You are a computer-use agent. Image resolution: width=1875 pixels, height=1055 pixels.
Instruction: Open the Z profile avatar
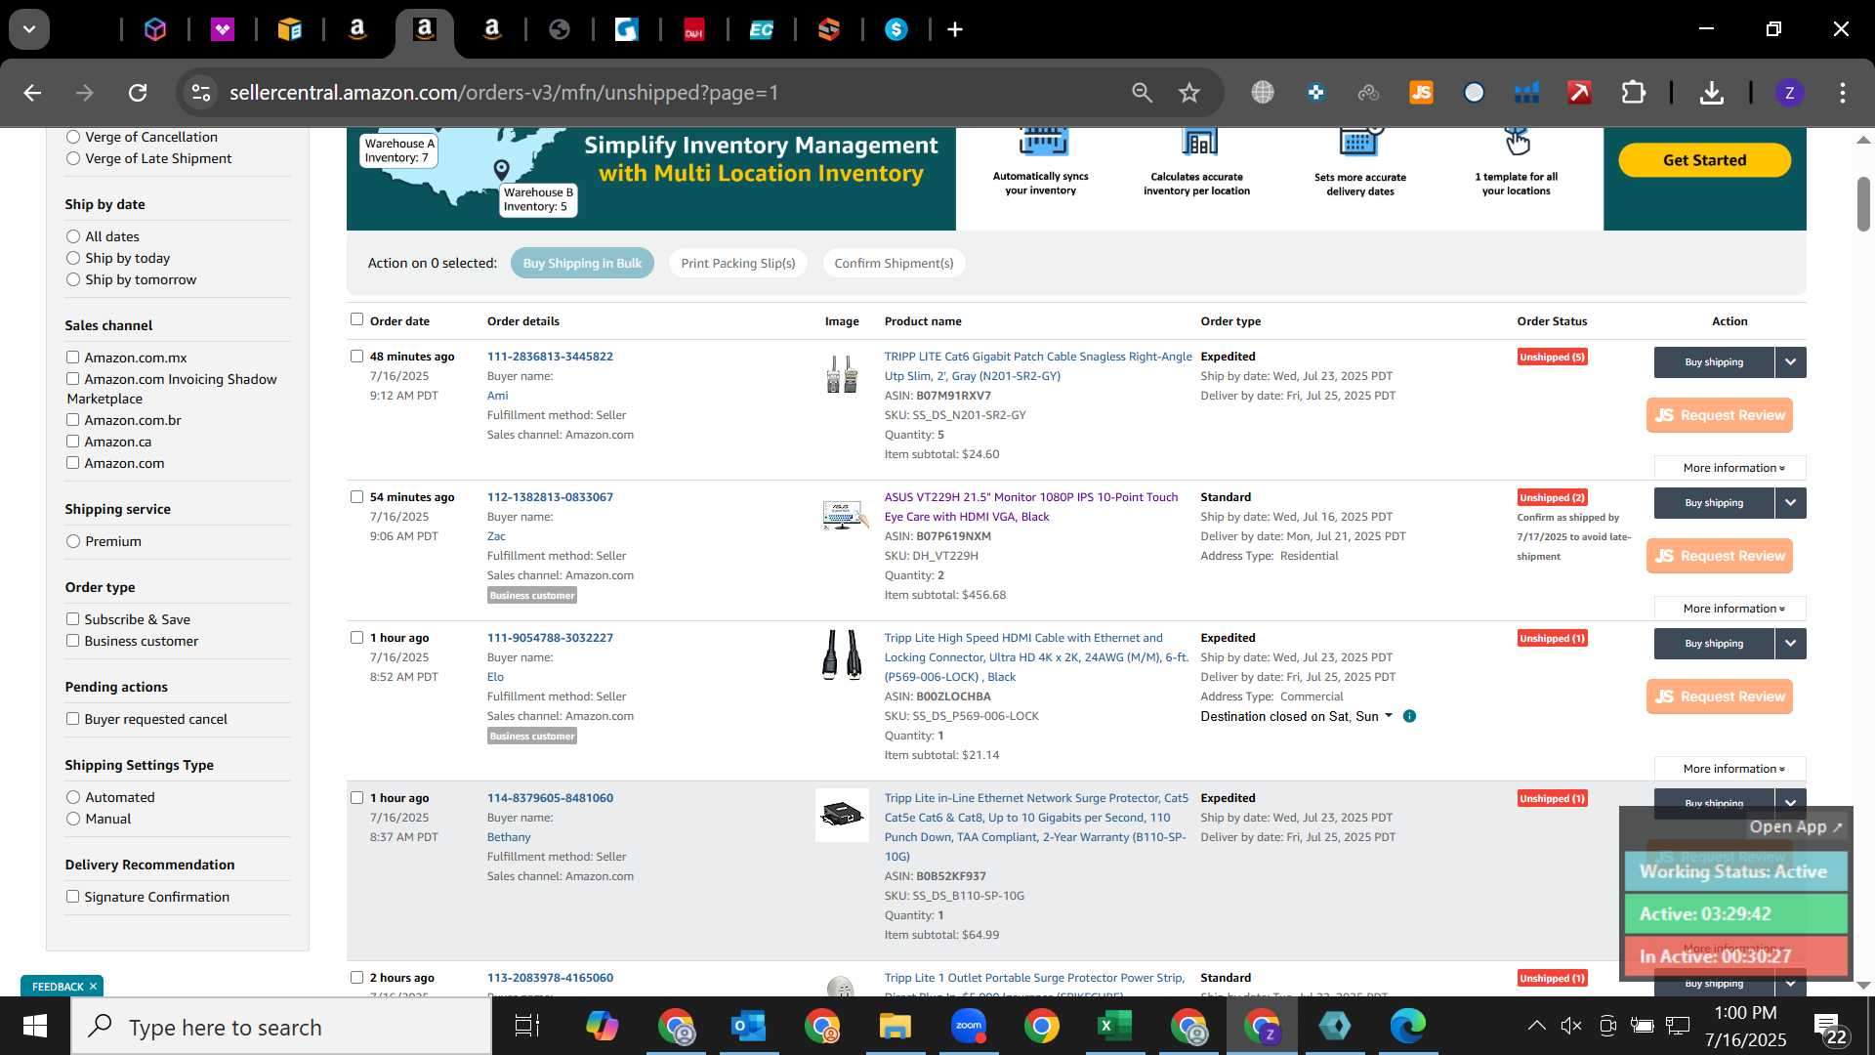coord(1789,93)
